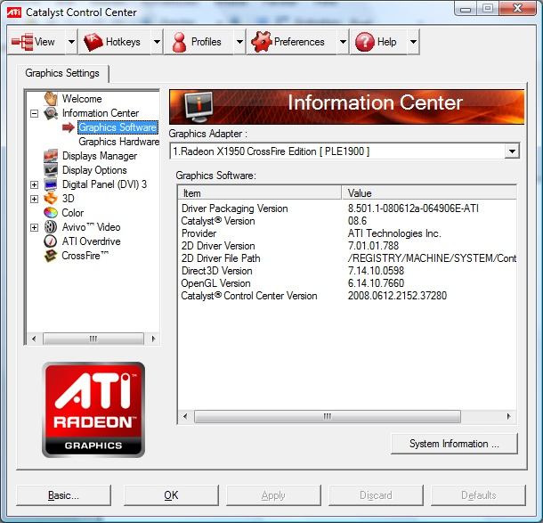Click the Color wheel icon

51,212
